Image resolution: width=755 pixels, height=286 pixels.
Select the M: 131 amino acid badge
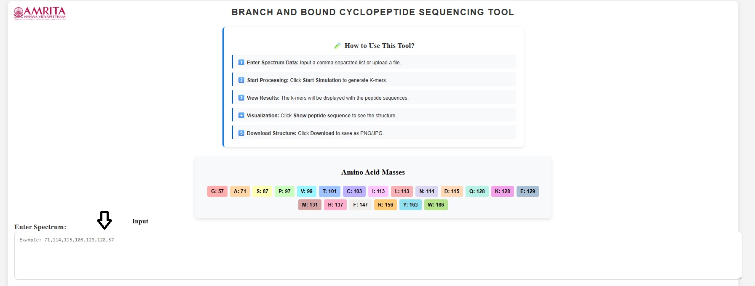click(x=310, y=205)
